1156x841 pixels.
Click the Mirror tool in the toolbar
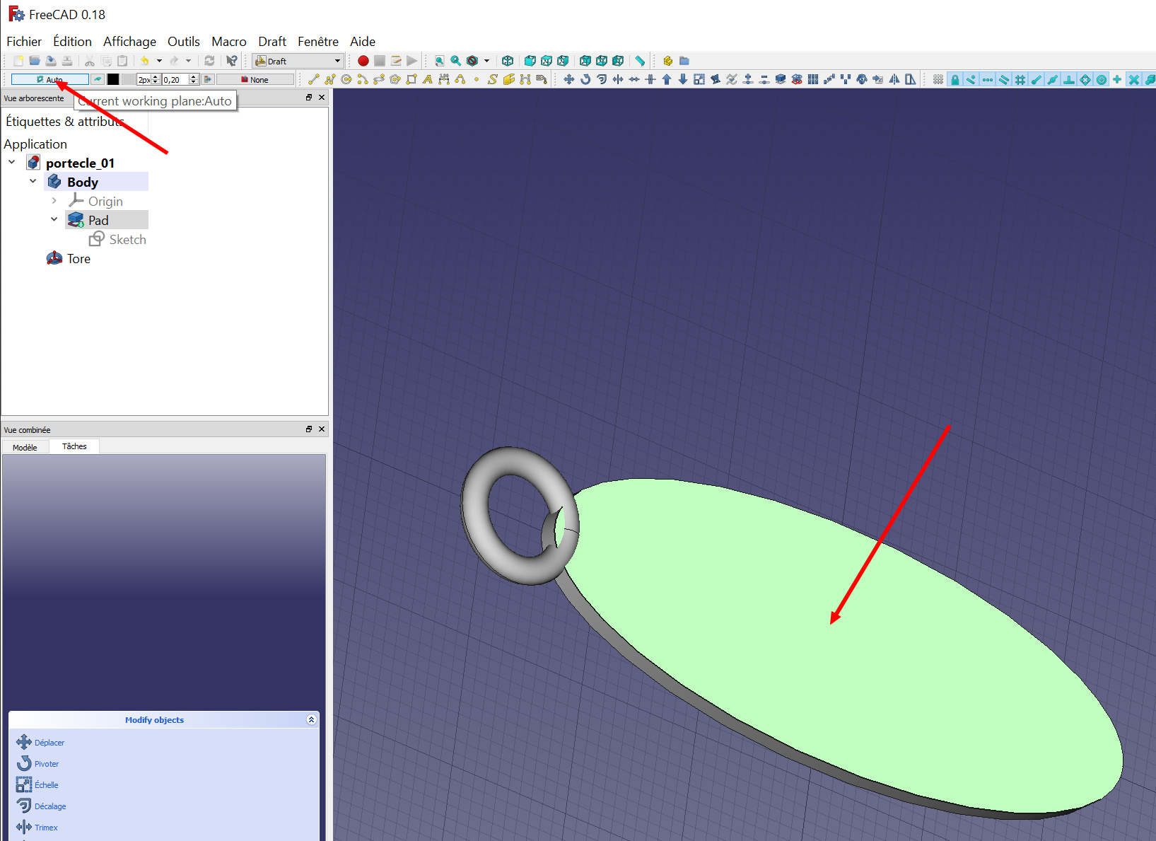pos(894,79)
